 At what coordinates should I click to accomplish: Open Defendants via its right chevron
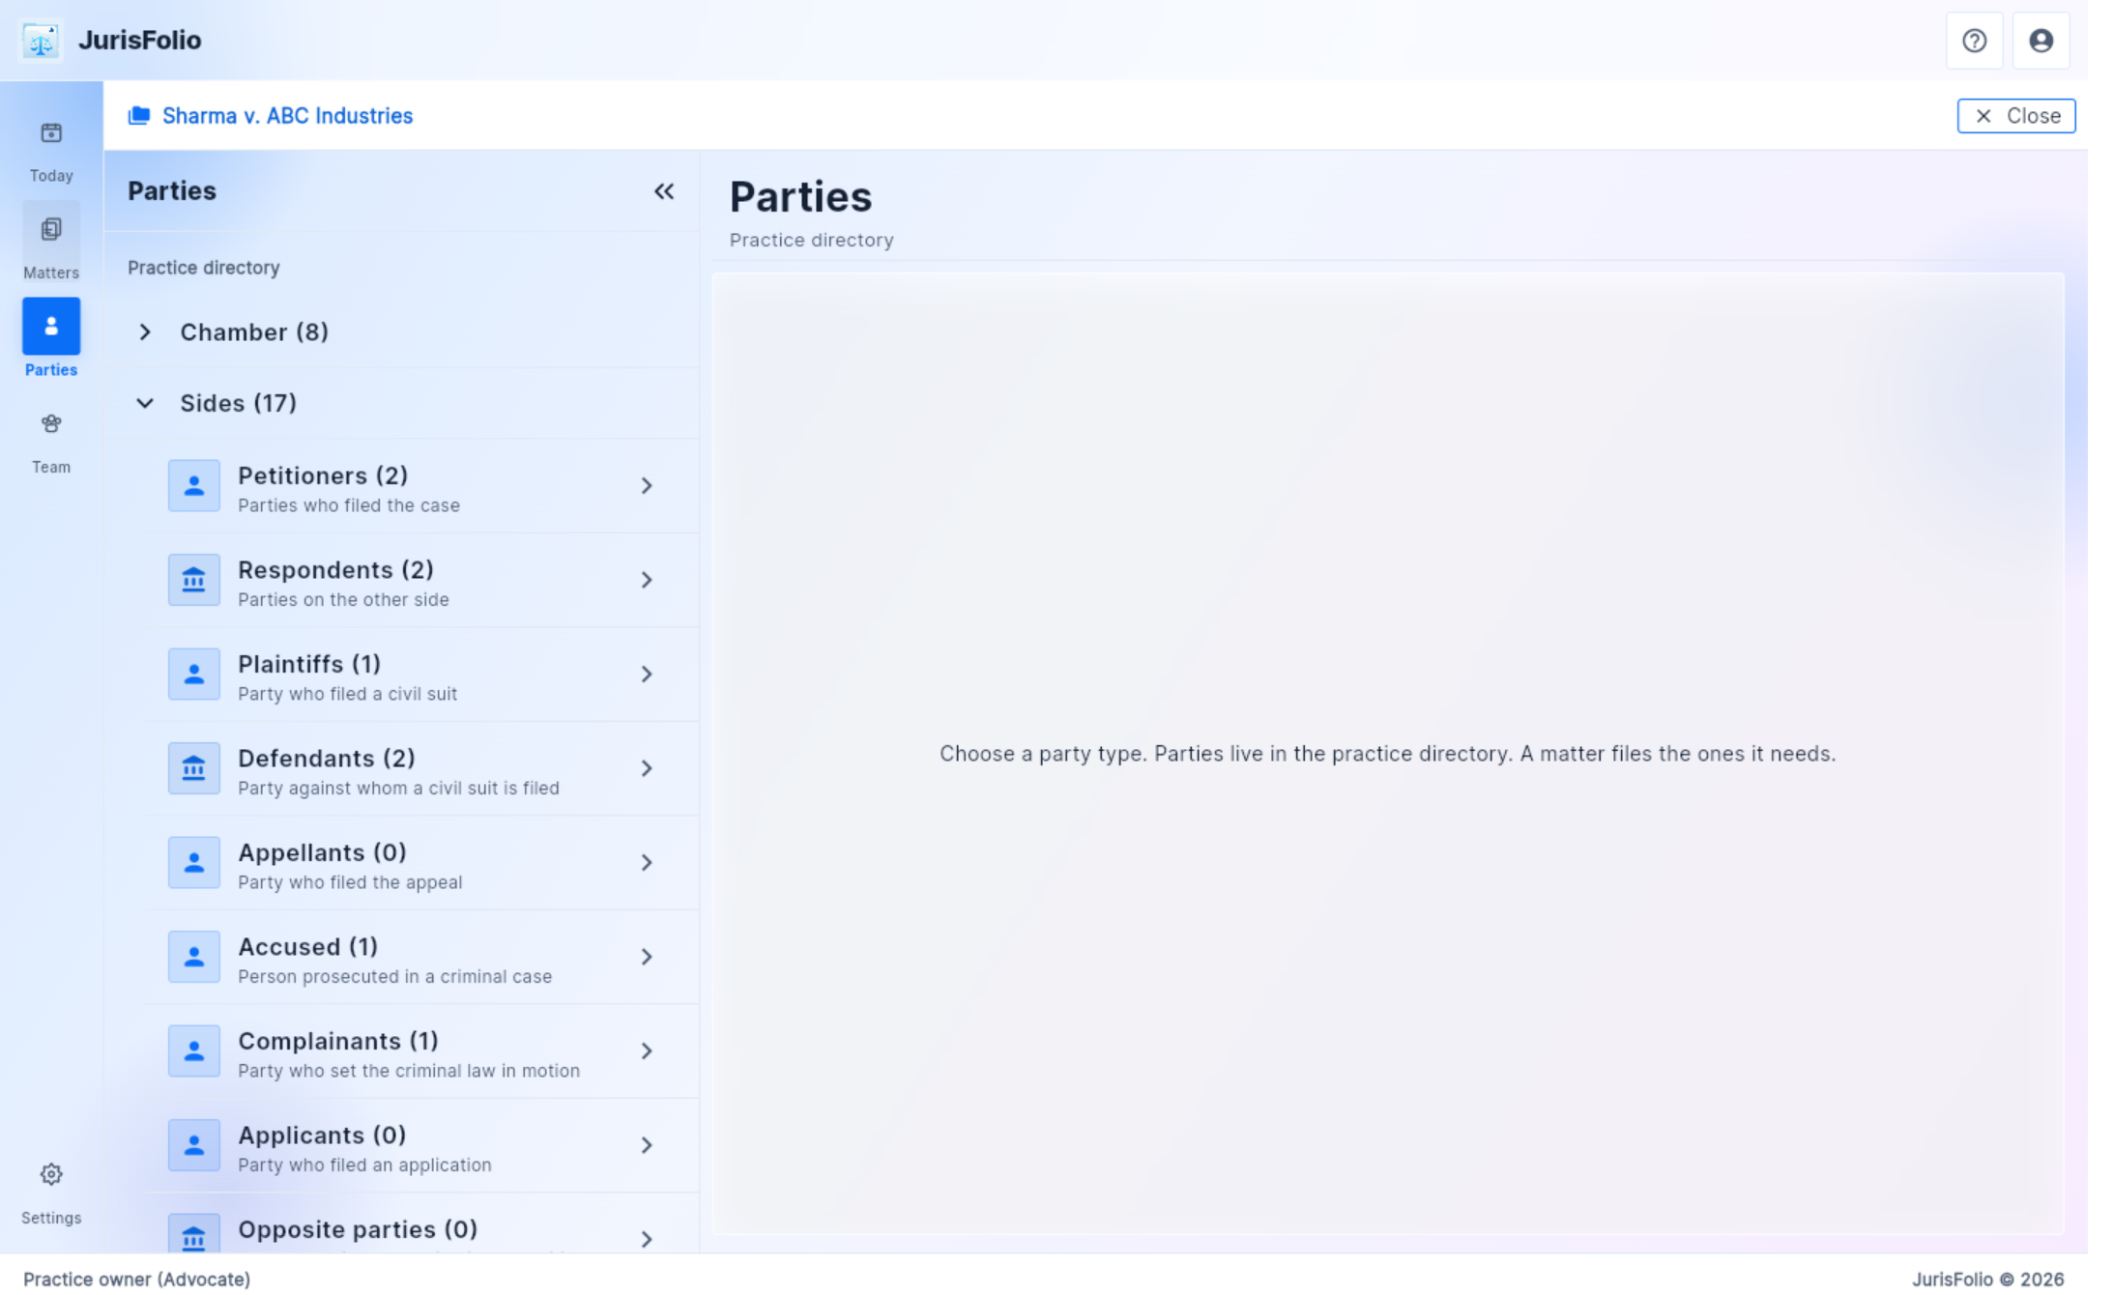tap(647, 768)
